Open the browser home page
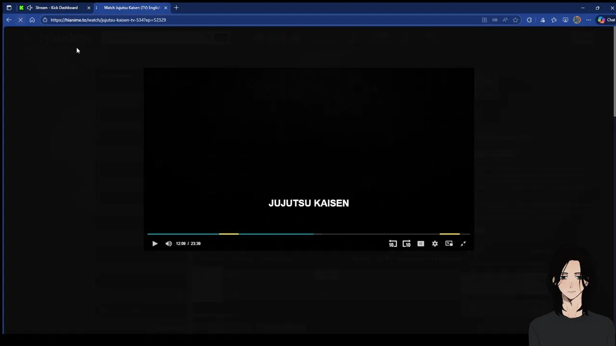616x346 pixels. coord(32,20)
